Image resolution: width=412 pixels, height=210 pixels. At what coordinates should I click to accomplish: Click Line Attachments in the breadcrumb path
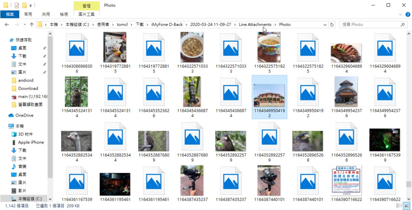255,25
